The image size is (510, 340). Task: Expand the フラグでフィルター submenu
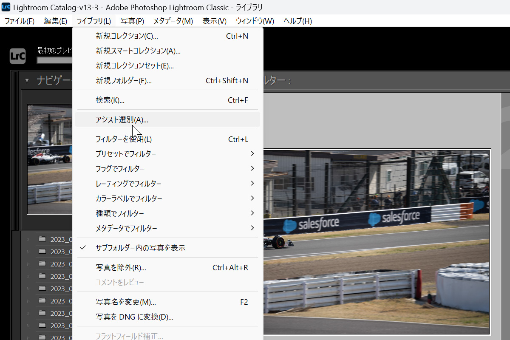coord(120,169)
